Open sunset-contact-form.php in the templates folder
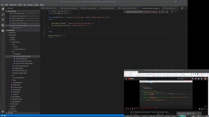The image size is (209, 117). coord(23,61)
